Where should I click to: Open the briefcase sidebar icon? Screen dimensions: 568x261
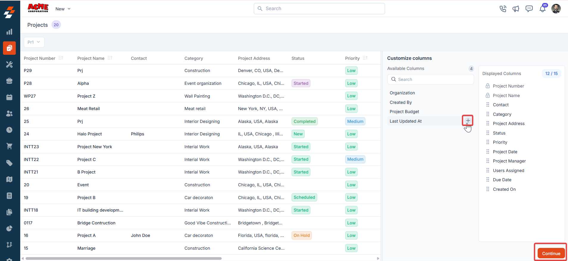pos(10,81)
